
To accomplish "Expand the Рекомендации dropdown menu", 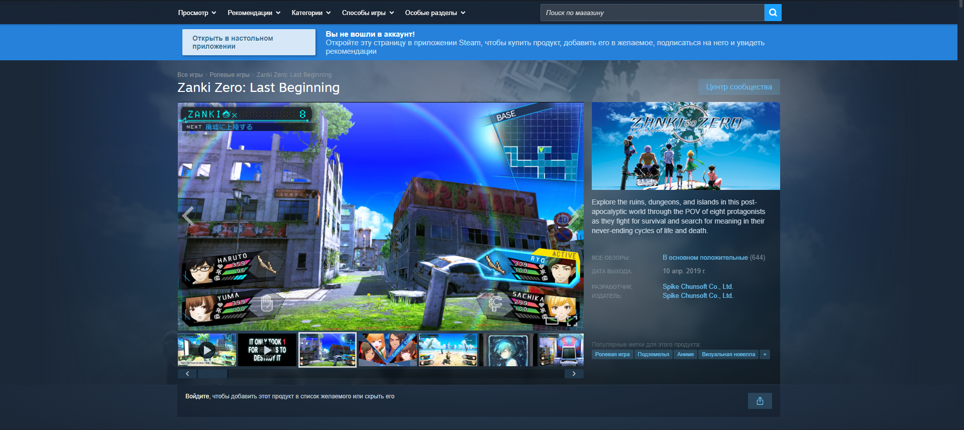I will (254, 13).
